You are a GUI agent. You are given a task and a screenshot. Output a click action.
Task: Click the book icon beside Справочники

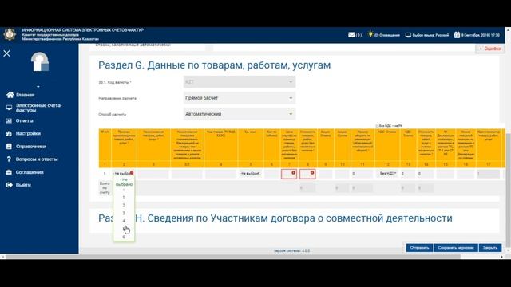[9, 147]
